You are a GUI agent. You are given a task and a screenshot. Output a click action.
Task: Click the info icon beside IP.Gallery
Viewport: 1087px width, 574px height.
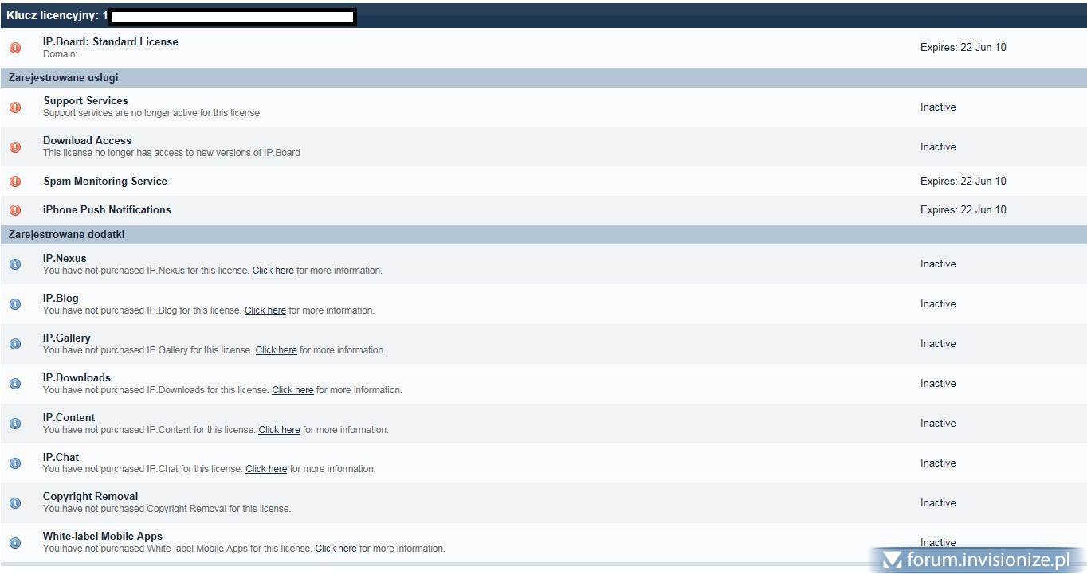click(15, 344)
